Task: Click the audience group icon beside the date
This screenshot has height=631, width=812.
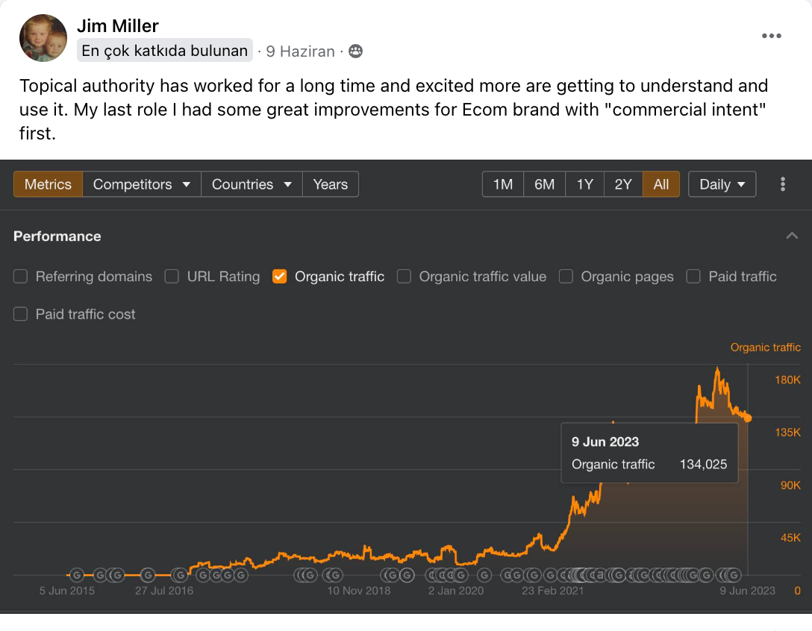Action: point(355,51)
